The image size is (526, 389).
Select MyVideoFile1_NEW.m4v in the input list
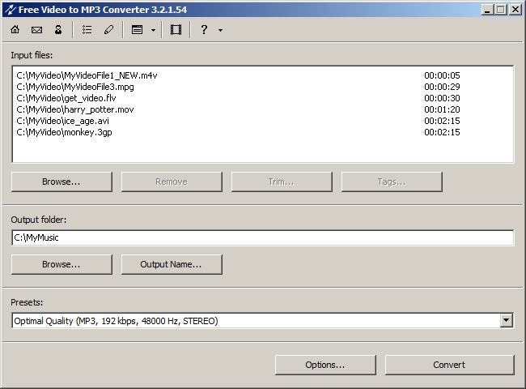tap(87, 75)
